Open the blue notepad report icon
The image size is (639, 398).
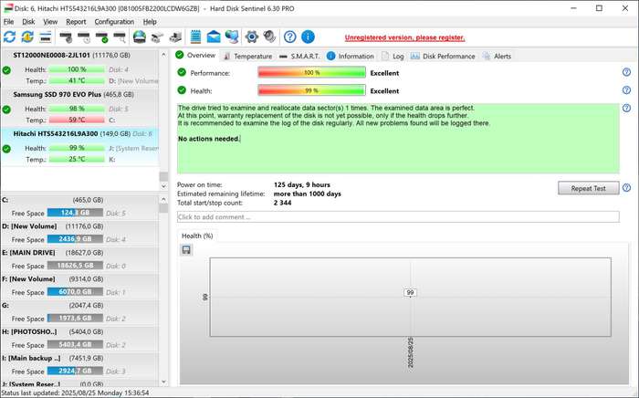point(195,37)
